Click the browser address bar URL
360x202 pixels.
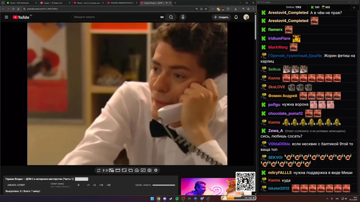click(42, 9)
